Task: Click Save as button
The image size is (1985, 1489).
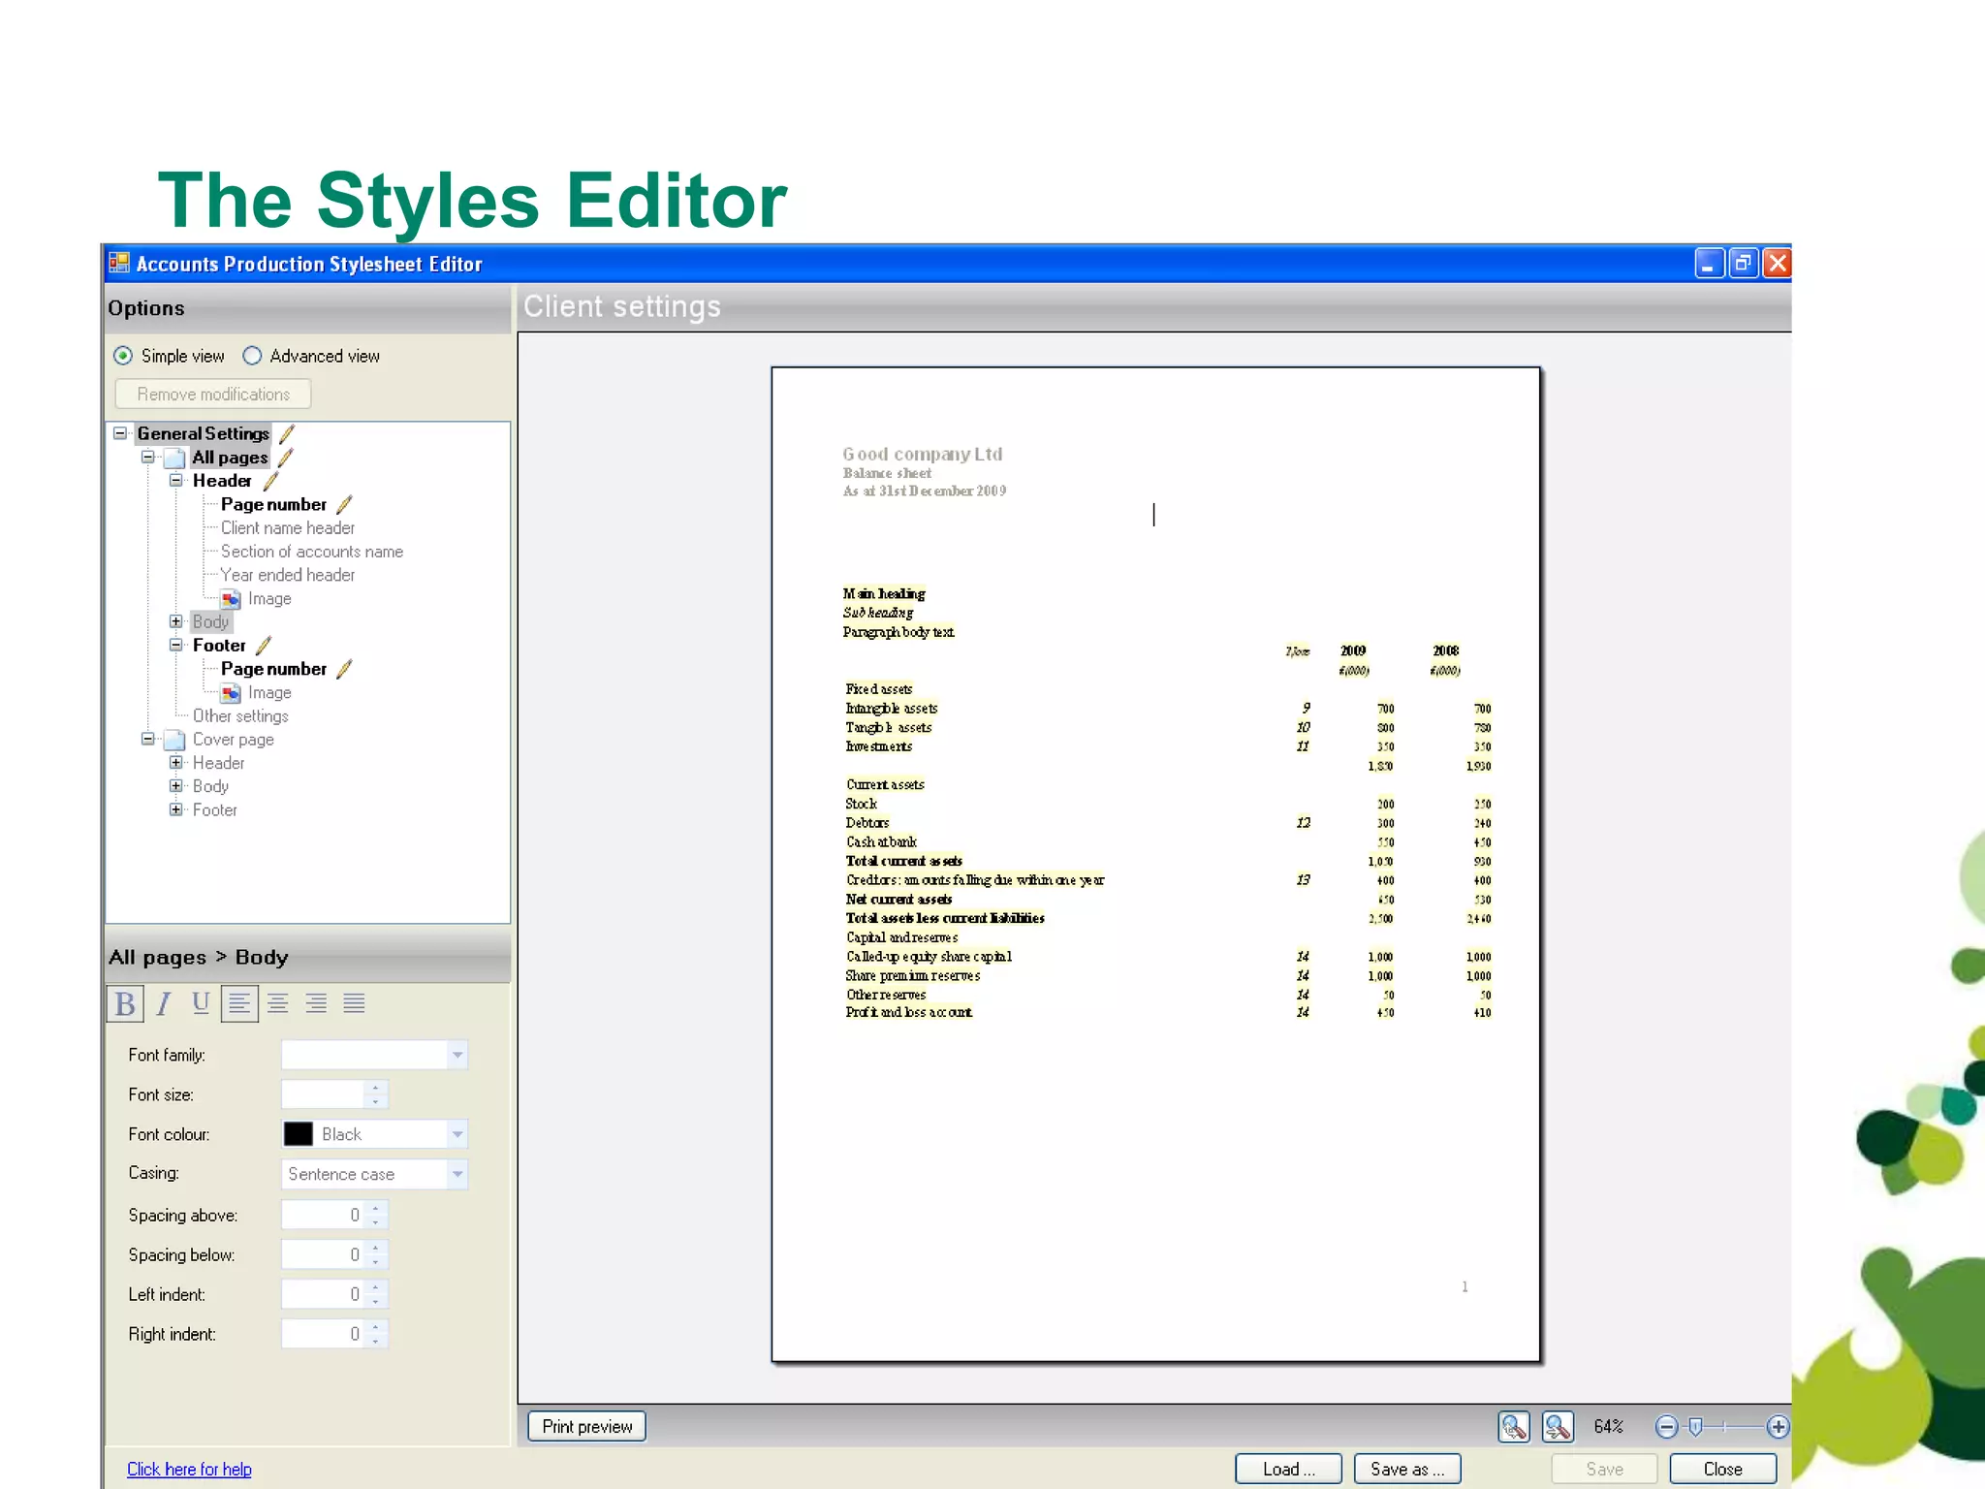Action: [x=1407, y=1469]
